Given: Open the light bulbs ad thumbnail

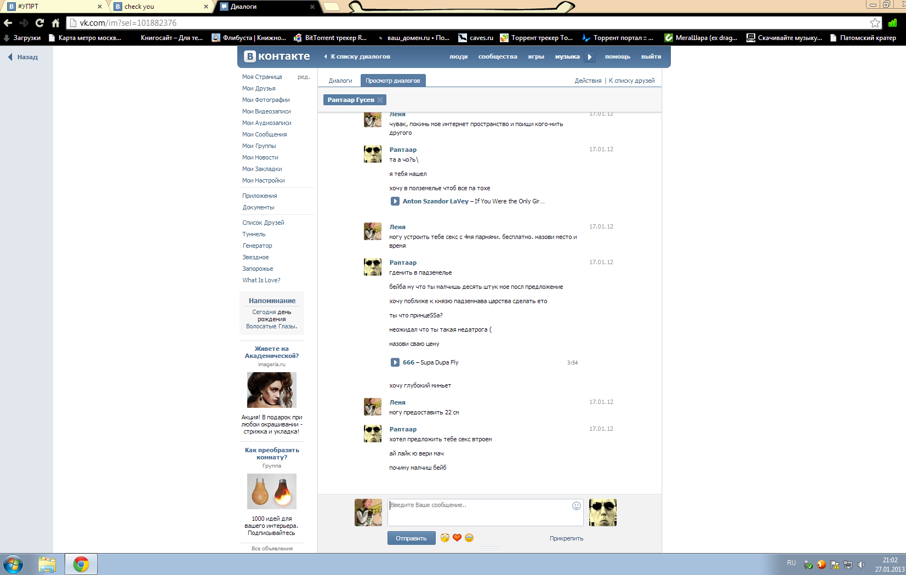Looking at the screenshot, I should (272, 491).
